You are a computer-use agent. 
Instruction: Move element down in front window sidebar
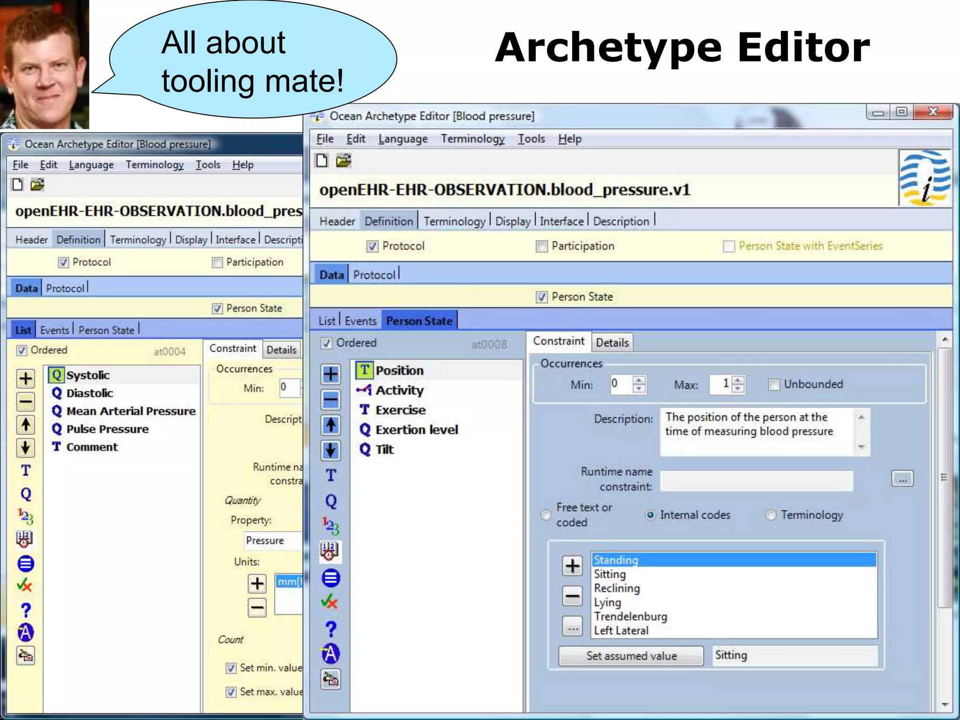click(330, 450)
